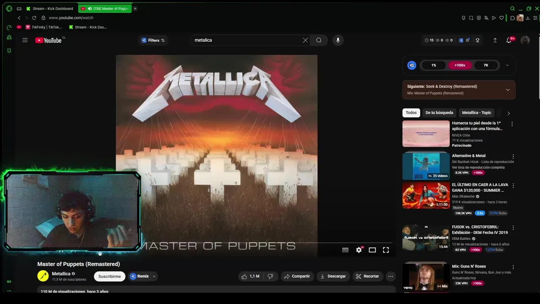The height and width of the screenshot is (304, 540).
Task: Click the Suscribirme button
Action: click(110, 276)
